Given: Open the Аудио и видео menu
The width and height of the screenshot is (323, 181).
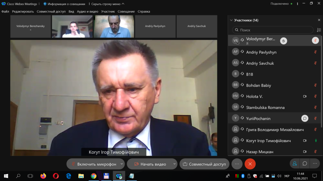Looking at the screenshot, I should coord(87,11).
